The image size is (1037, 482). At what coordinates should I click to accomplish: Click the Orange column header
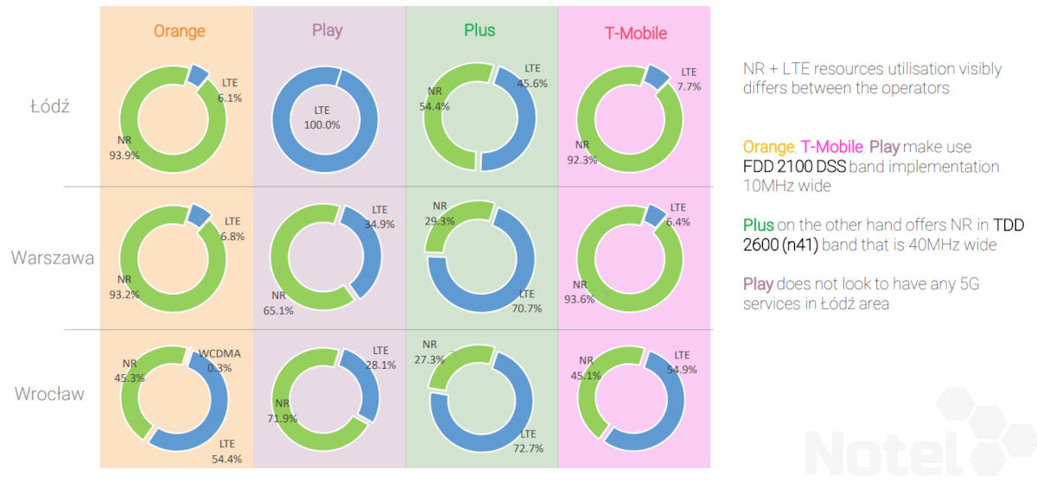point(179,31)
